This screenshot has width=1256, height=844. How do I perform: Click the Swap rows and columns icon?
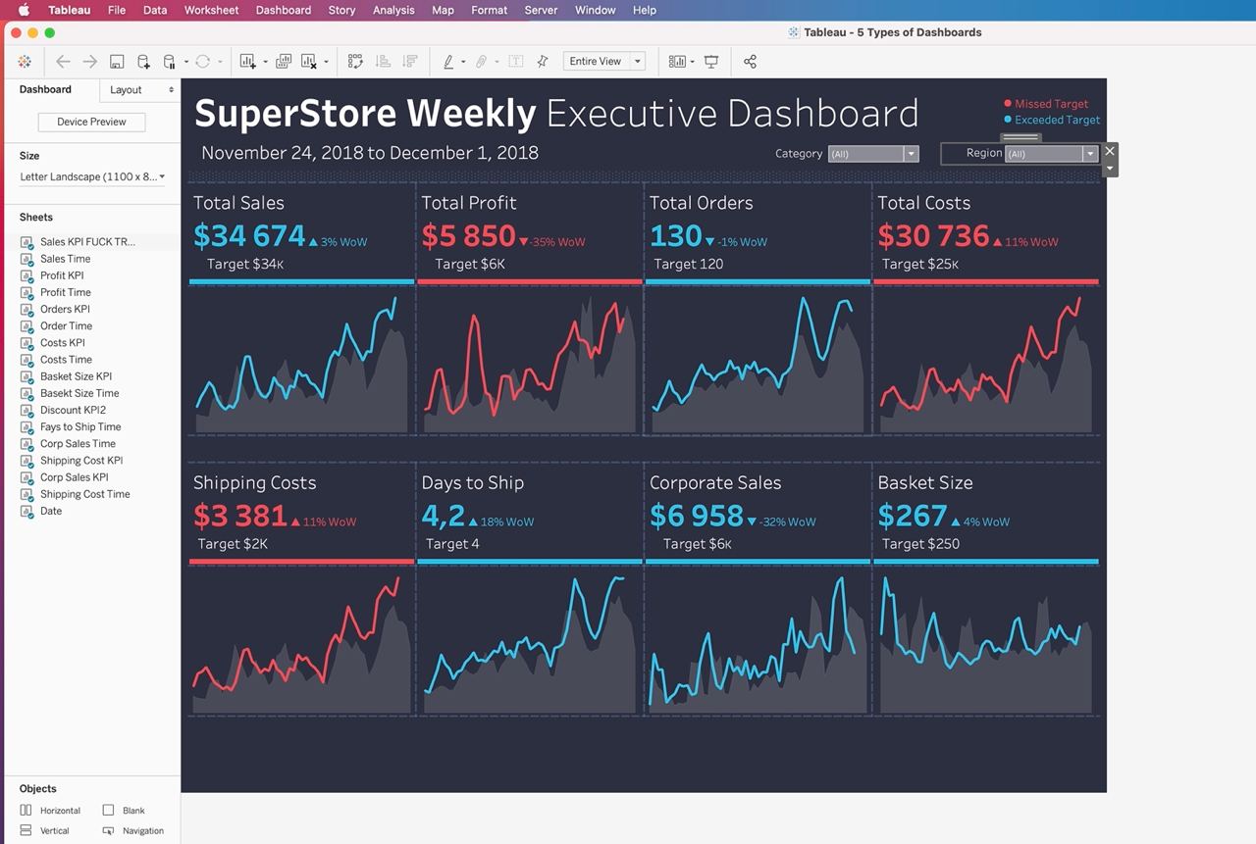355,61
